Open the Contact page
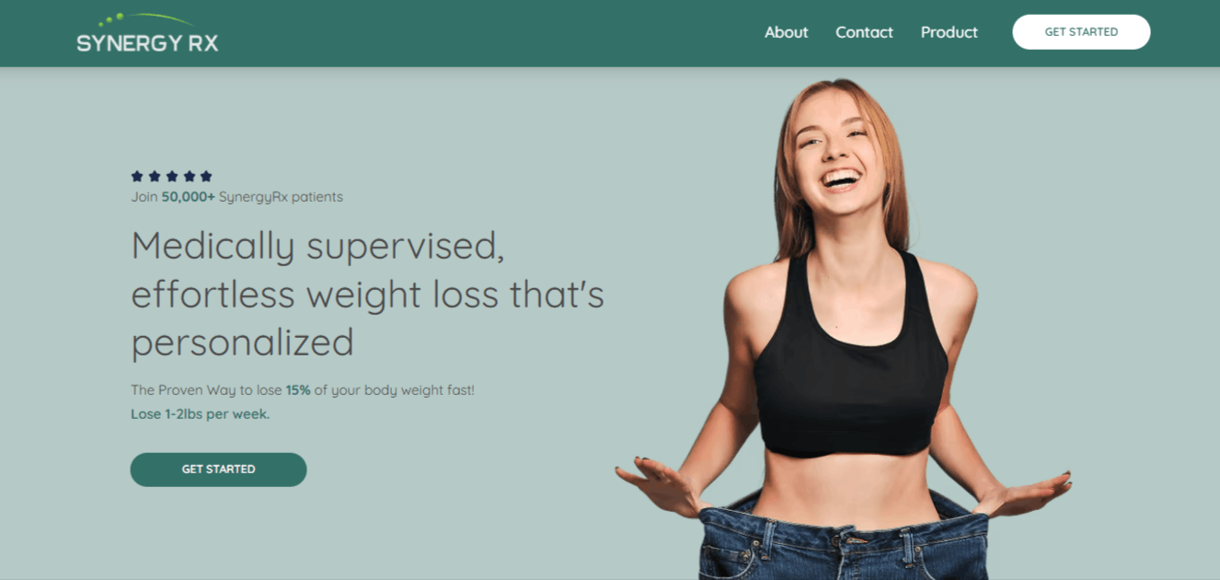The height and width of the screenshot is (580, 1220). tap(864, 32)
